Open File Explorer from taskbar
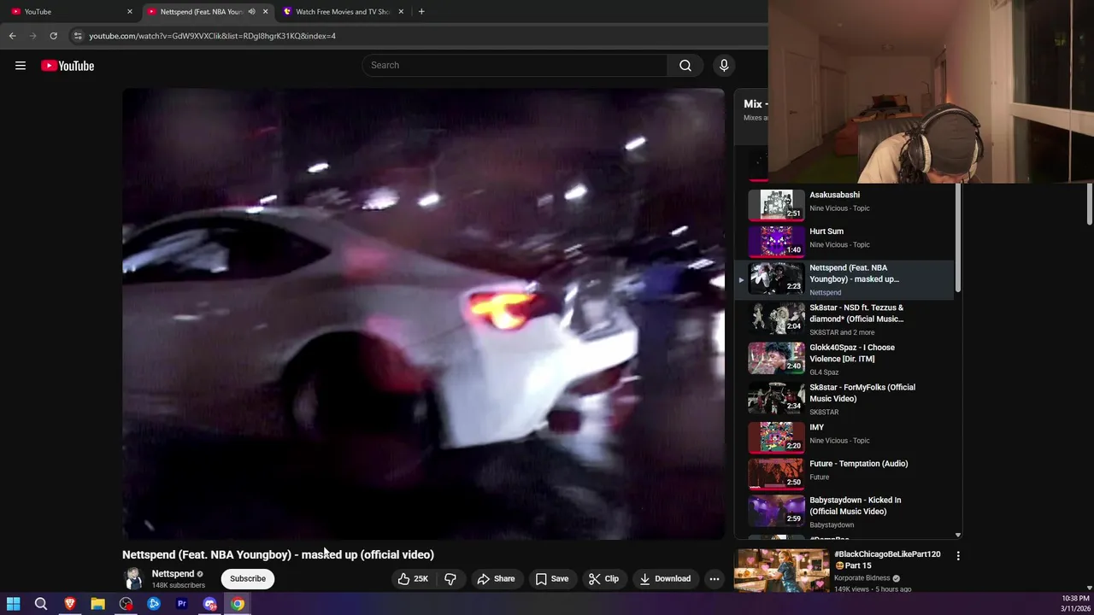1094x615 pixels. pyautogui.click(x=98, y=604)
